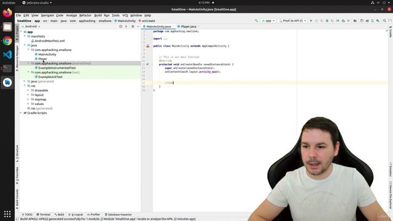The image size is (393, 221).
Task: Click the override gutter icon beside onCreate
Action: [147, 64]
